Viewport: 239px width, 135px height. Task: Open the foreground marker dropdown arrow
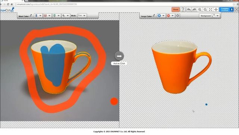click(x=40, y=16)
